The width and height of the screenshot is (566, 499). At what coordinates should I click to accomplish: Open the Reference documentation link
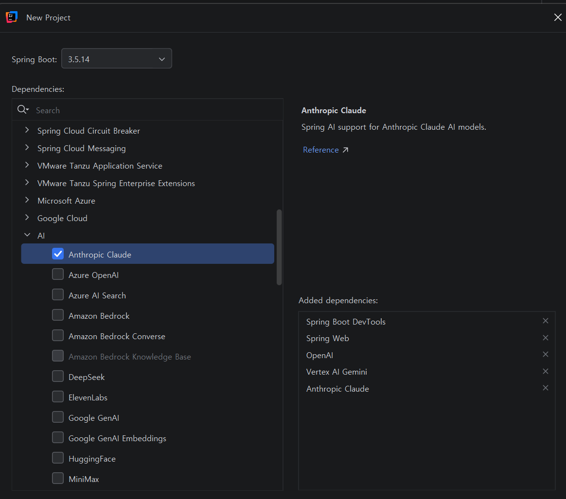(321, 150)
